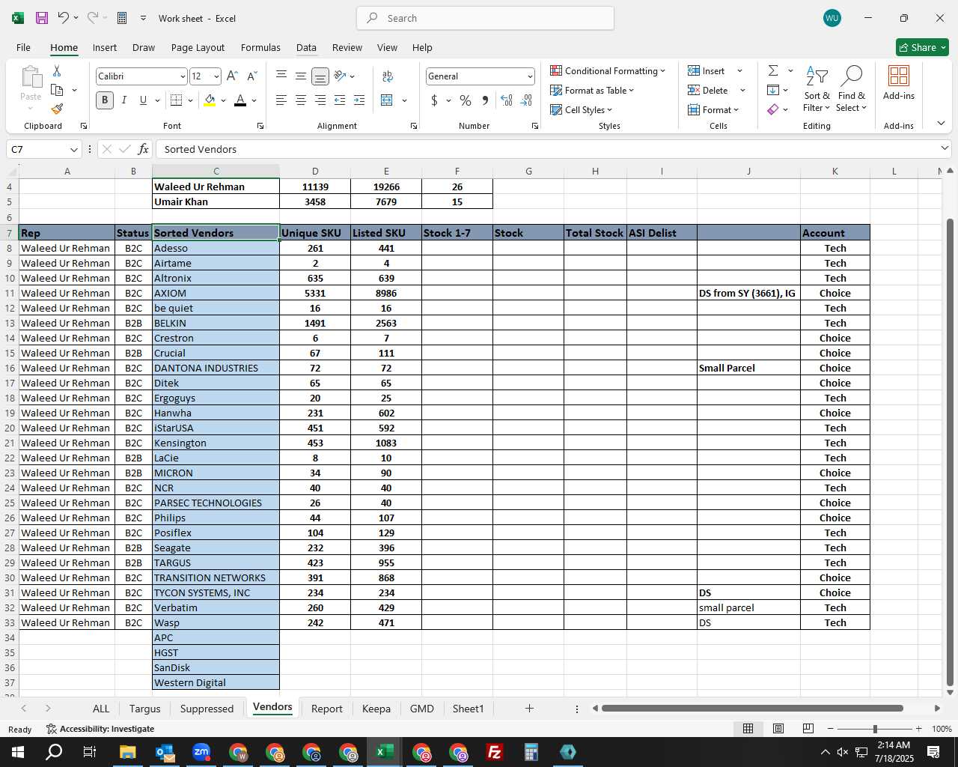Open the File menu
The image size is (958, 767).
(23, 47)
